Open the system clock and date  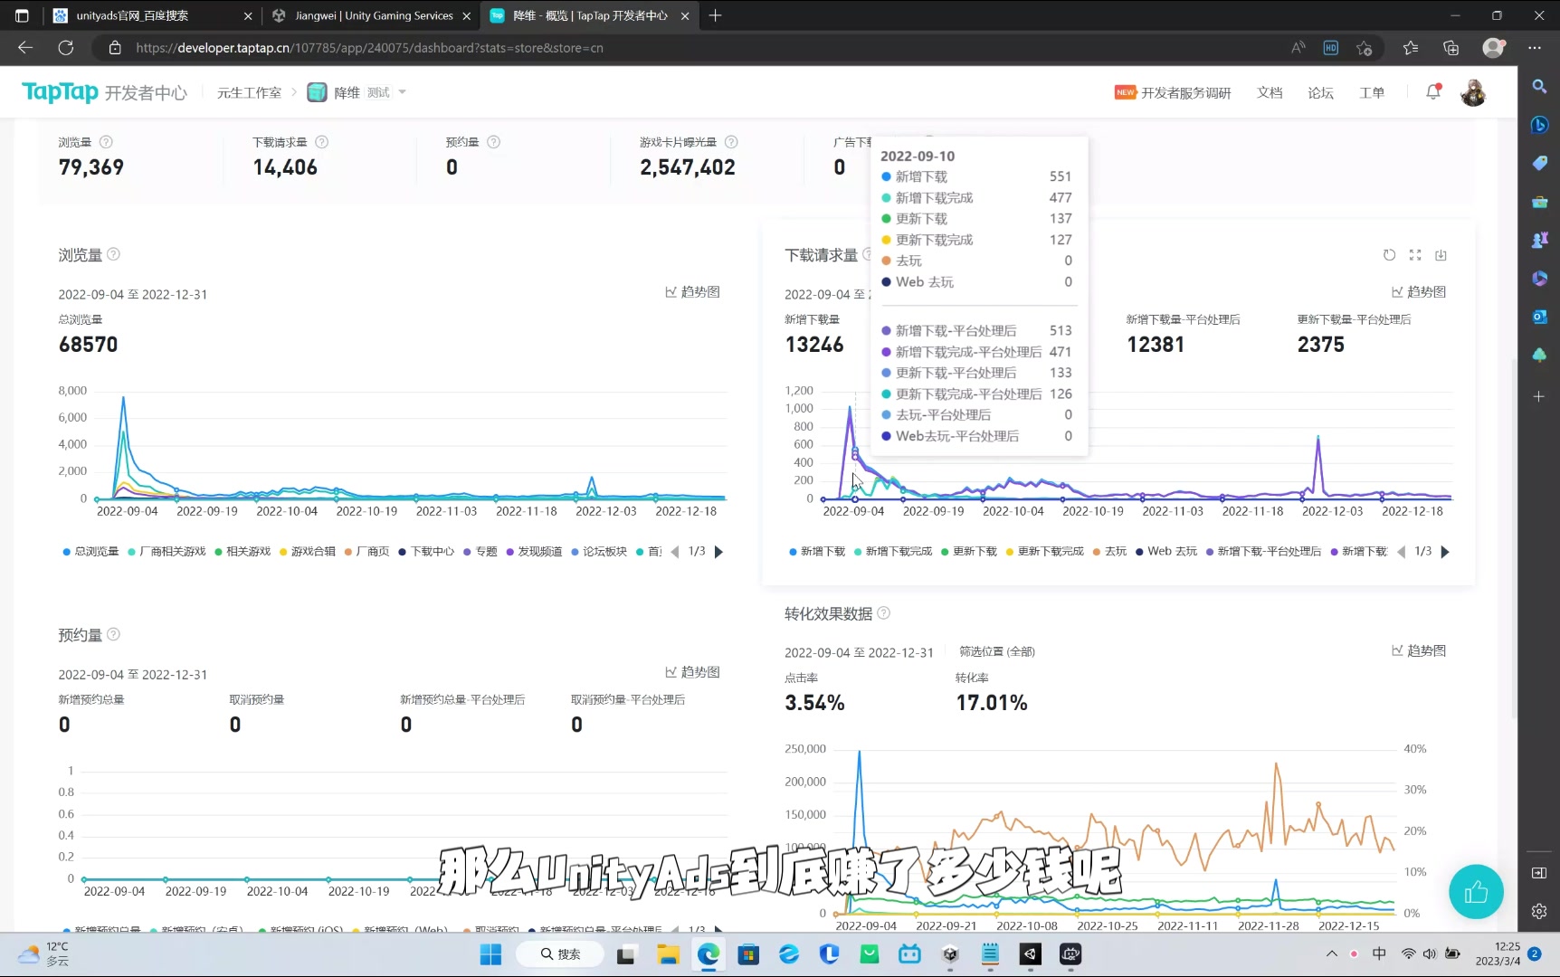(1498, 953)
